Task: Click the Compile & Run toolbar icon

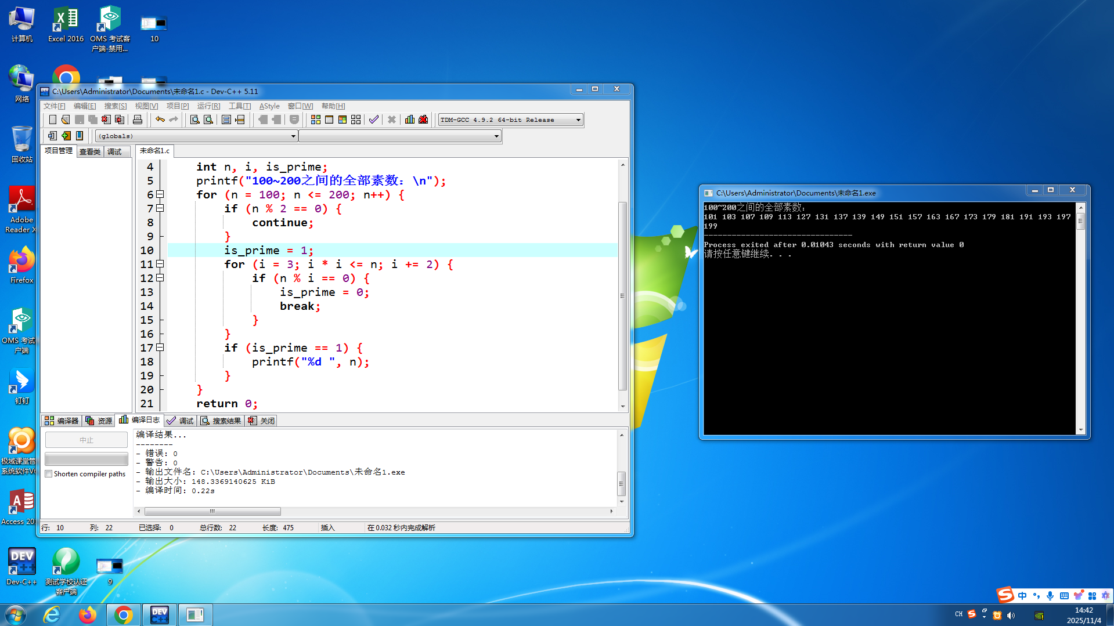Action: pyautogui.click(x=343, y=120)
